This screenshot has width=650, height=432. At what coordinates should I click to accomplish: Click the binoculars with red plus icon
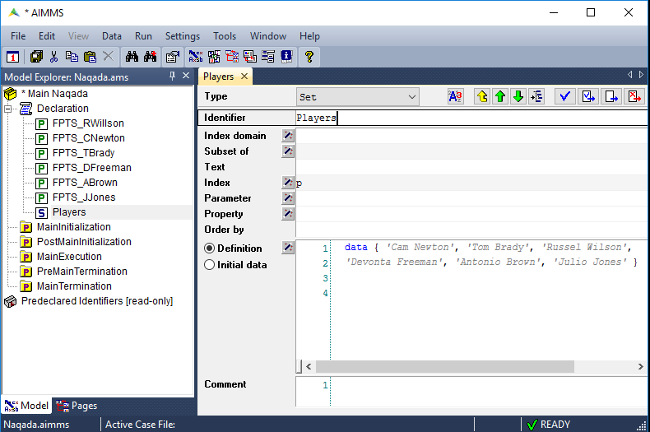pos(150,57)
